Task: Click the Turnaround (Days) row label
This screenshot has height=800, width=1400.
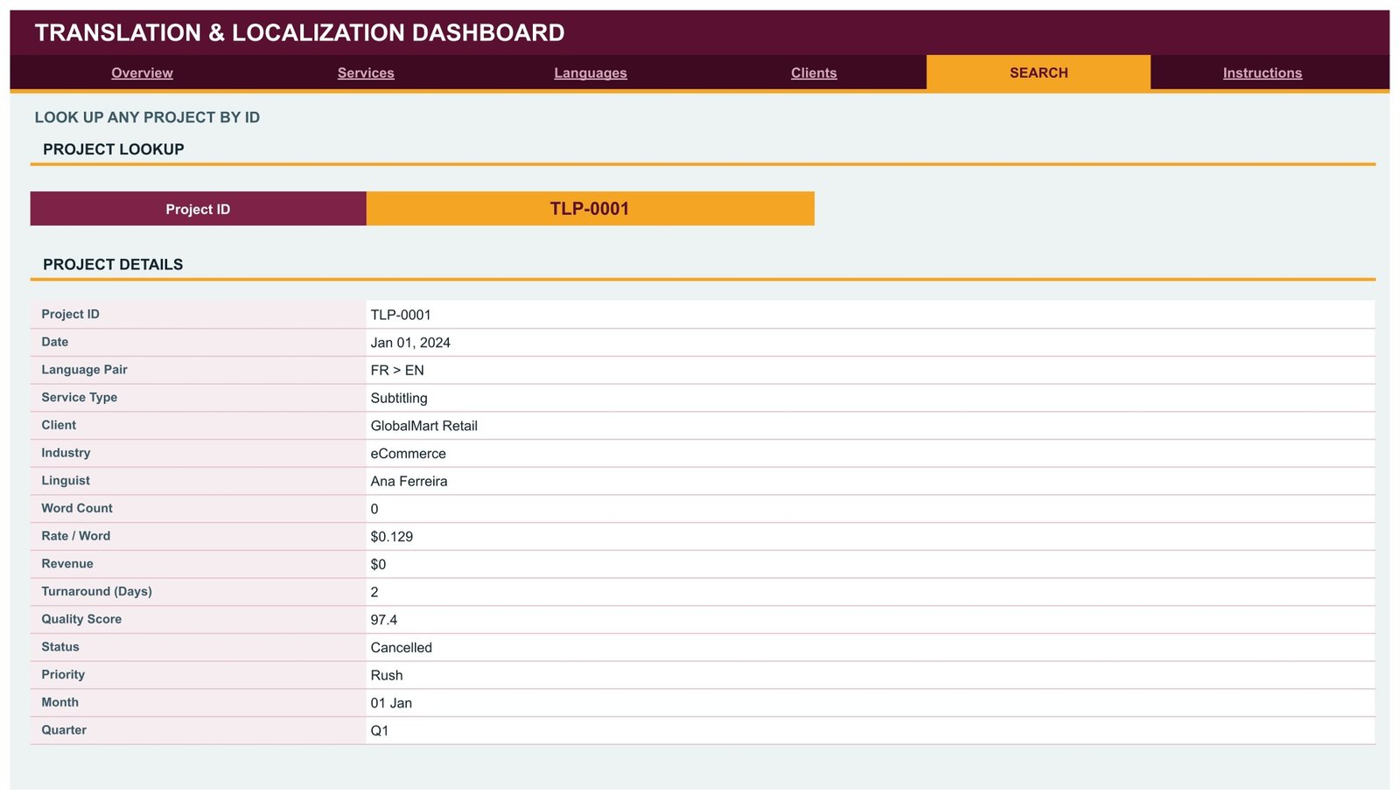Action: [96, 591]
